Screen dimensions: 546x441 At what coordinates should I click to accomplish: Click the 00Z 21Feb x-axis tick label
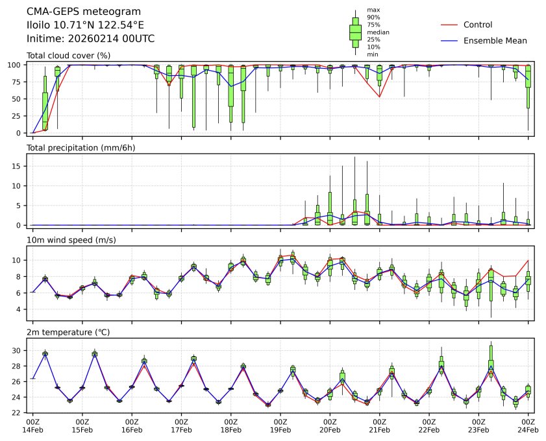379,425
